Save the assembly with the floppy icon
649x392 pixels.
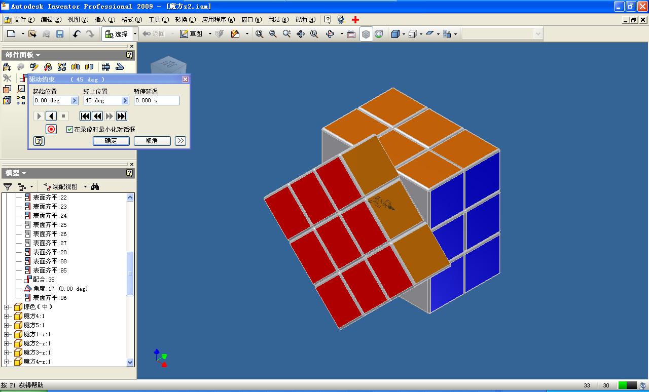(x=60, y=34)
